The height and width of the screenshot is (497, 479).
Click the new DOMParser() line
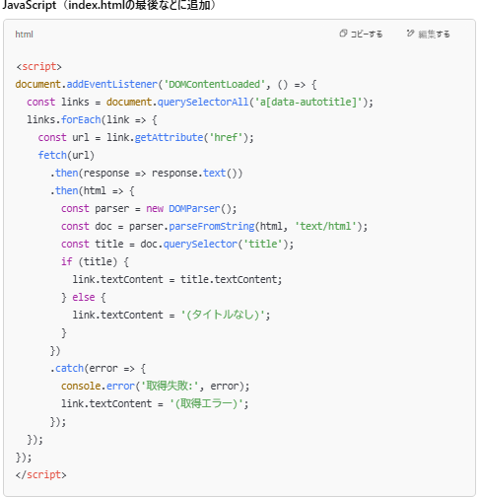pyautogui.click(x=149, y=208)
